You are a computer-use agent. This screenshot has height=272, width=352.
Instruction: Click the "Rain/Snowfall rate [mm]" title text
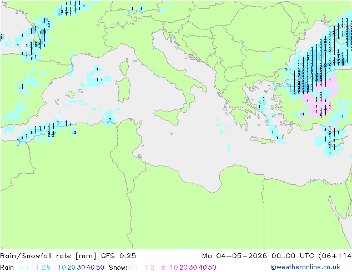coord(48,256)
